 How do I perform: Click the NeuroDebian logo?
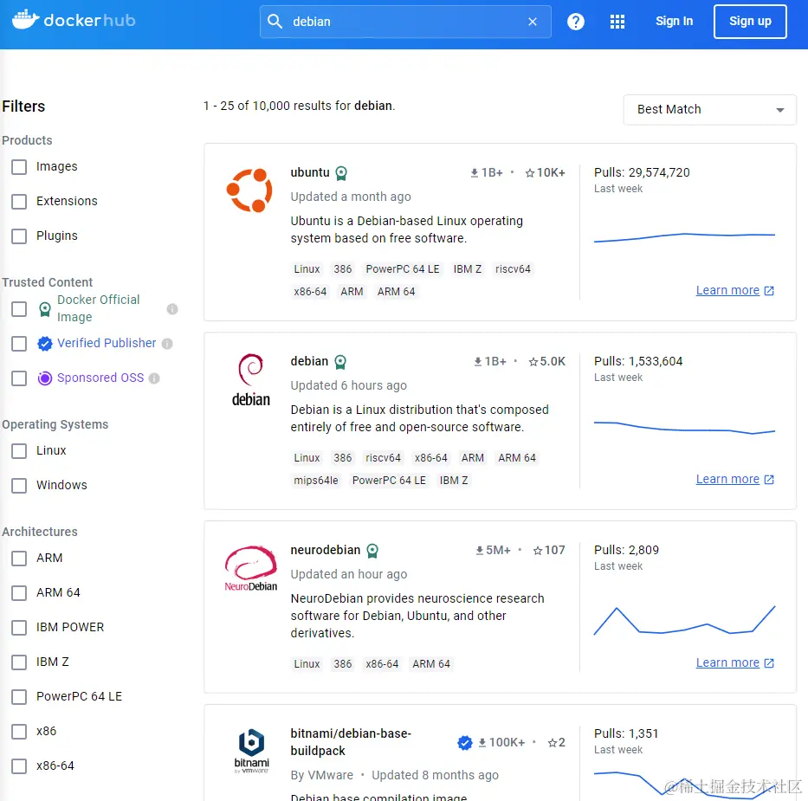[251, 568]
